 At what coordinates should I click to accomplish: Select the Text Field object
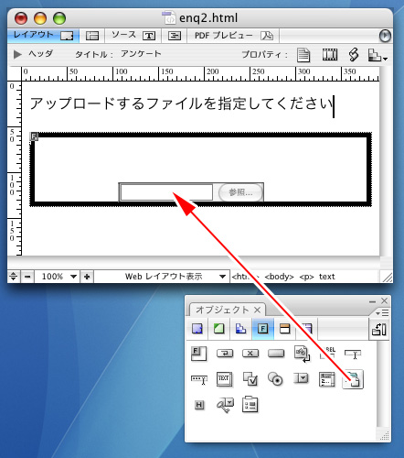(353, 354)
